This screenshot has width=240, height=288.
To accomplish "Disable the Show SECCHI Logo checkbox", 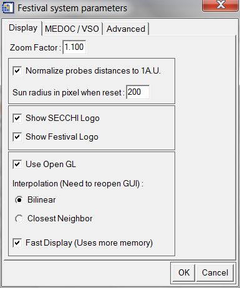I will click(17, 118).
